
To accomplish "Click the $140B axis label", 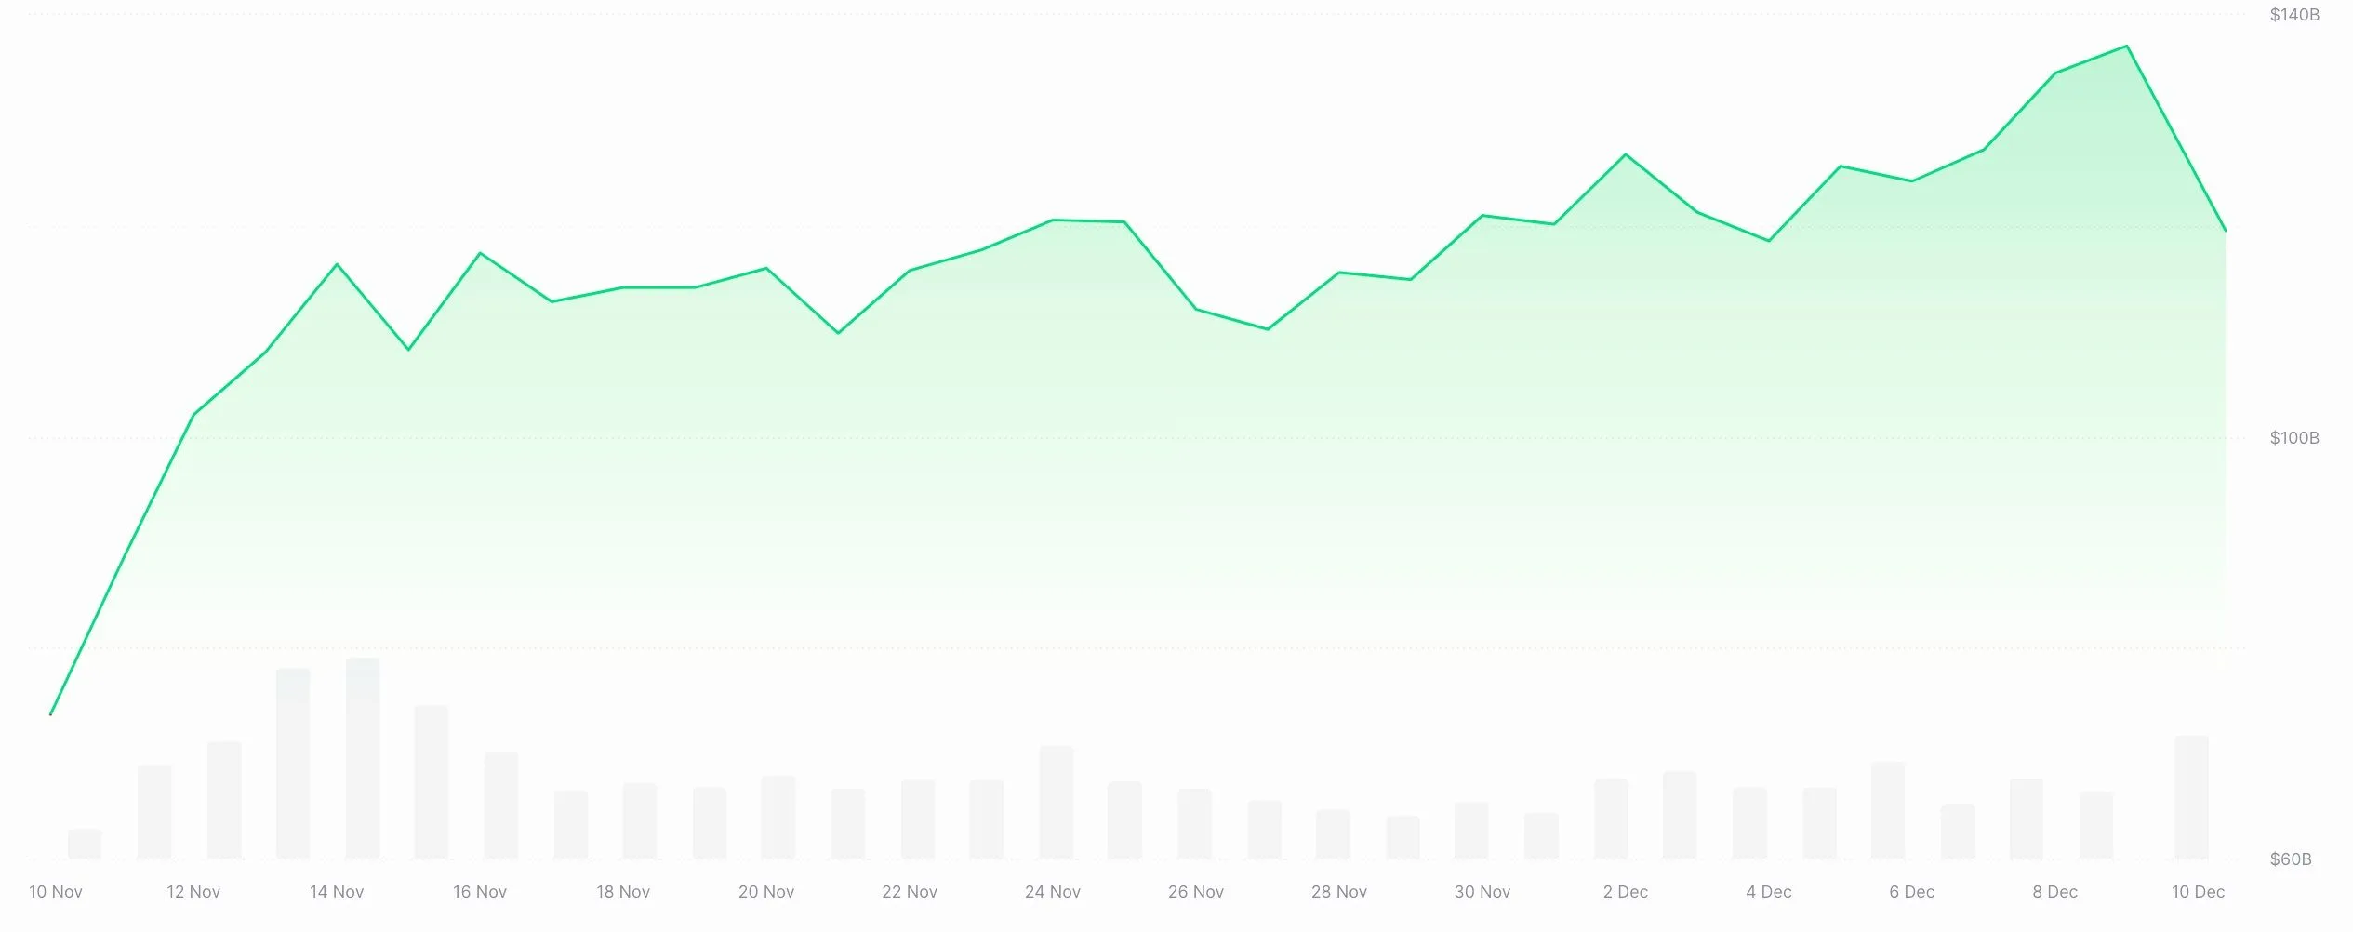I will pyautogui.click(x=2294, y=15).
